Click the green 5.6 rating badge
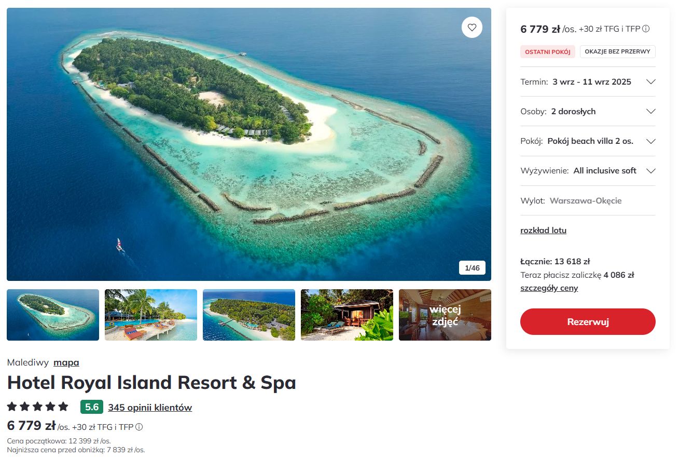This screenshot has height=459, width=679. click(x=92, y=407)
